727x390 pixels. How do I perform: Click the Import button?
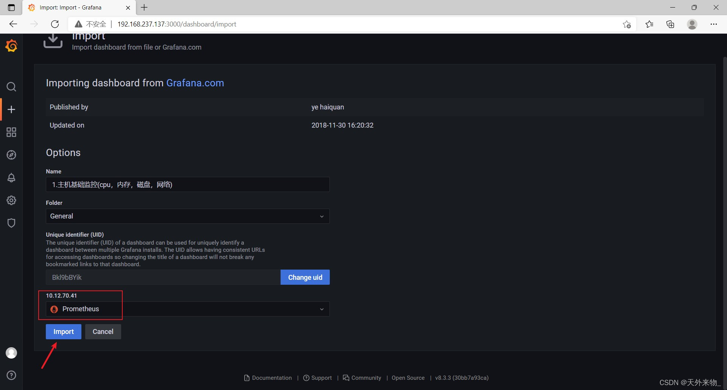(x=63, y=332)
